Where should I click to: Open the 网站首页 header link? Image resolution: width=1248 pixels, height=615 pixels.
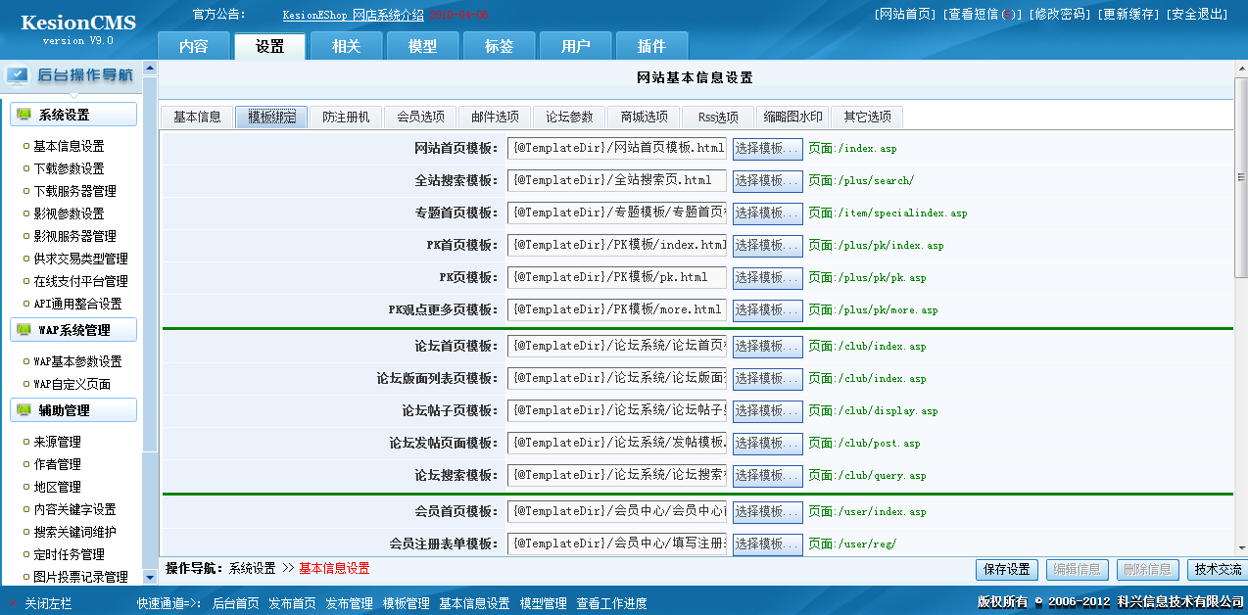click(x=904, y=15)
